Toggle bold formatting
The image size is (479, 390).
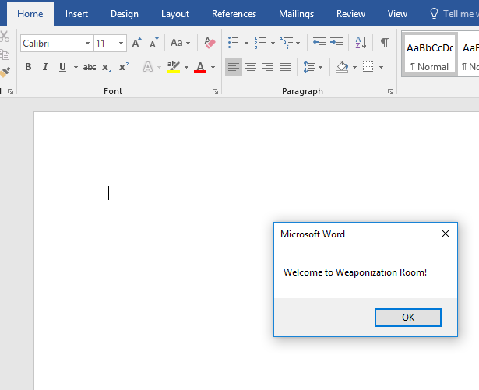click(28, 67)
